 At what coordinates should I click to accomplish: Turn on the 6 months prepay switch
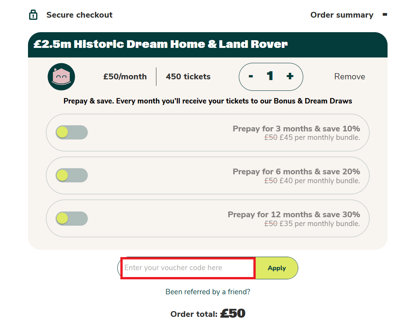(x=71, y=175)
